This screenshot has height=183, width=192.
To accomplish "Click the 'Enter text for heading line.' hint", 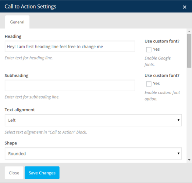I will coord(29,58).
